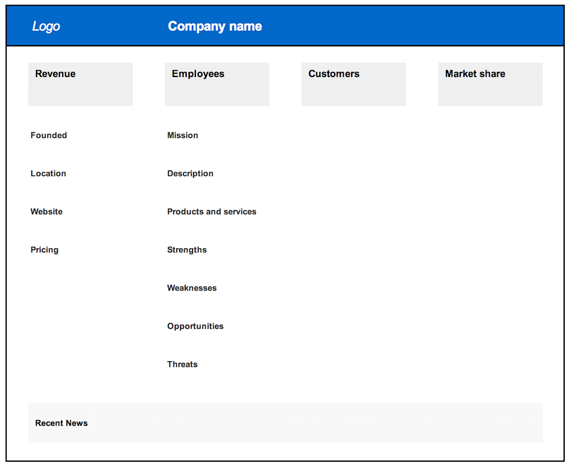571x468 pixels.
Task: Select the Revenue stat box
Action: point(80,84)
